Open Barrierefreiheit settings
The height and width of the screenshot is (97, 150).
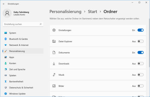click(x=23, y=82)
